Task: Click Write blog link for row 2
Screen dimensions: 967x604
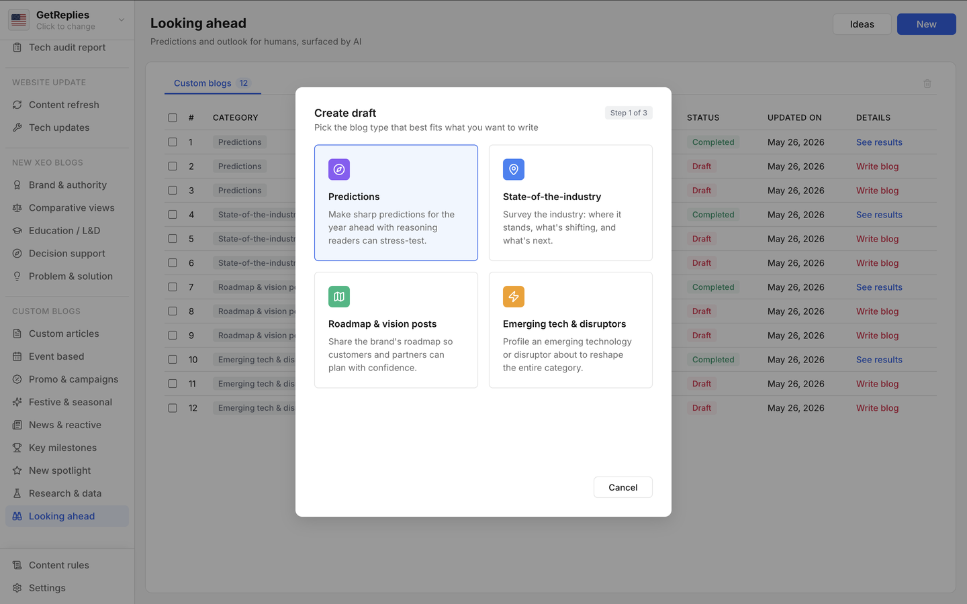Action: (x=877, y=166)
